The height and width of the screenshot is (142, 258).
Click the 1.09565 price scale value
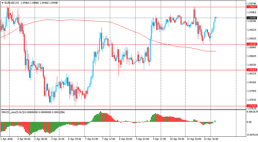252,12
